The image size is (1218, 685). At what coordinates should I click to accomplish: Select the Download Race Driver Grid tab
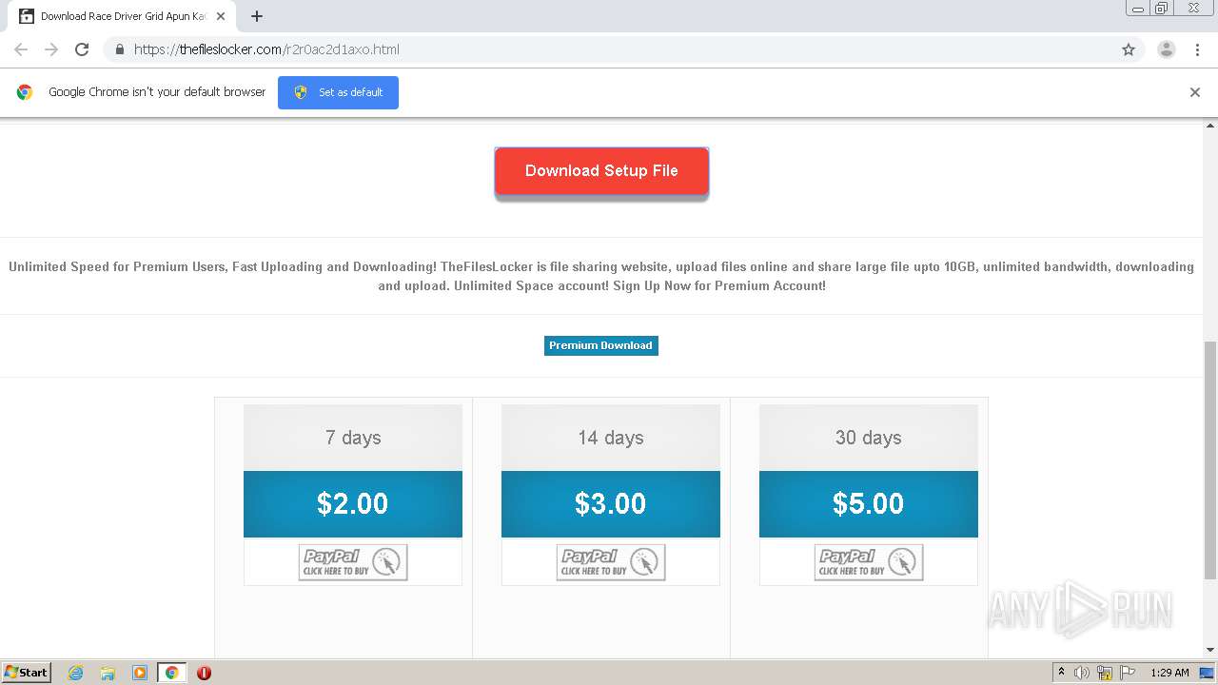click(122, 16)
